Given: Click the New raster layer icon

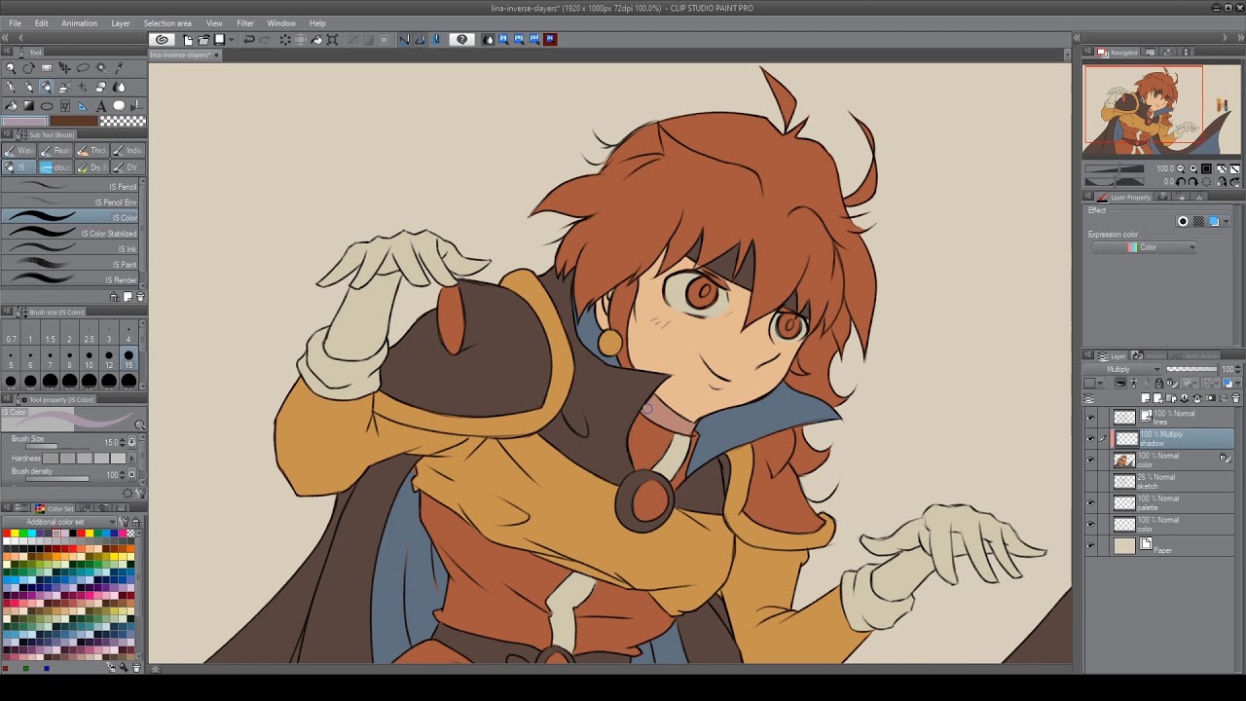Looking at the screenshot, I should pyautogui.click(x=1146, y=398).
